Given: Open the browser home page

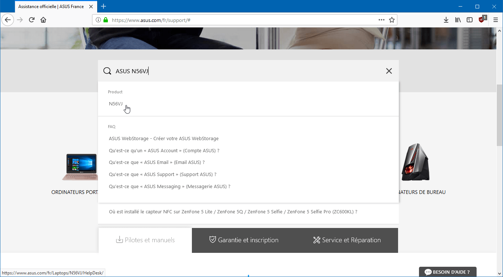Looking at the screenshot, I should tap(43, 20).
